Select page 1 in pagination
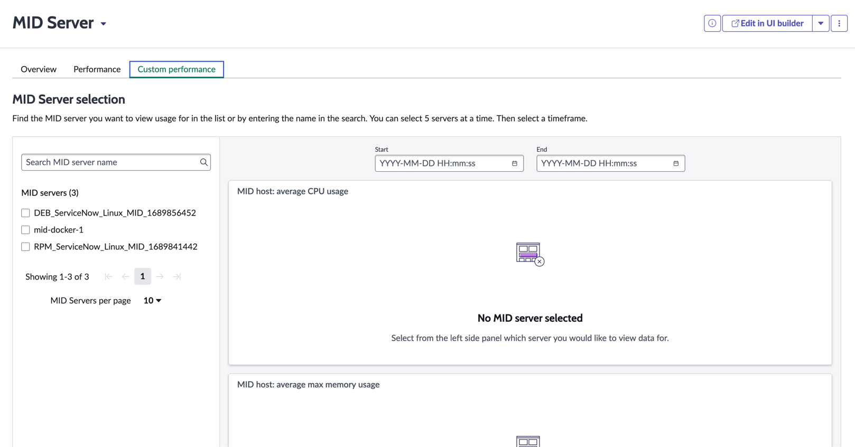Screen dimensions: 855x447 (143, 276)
